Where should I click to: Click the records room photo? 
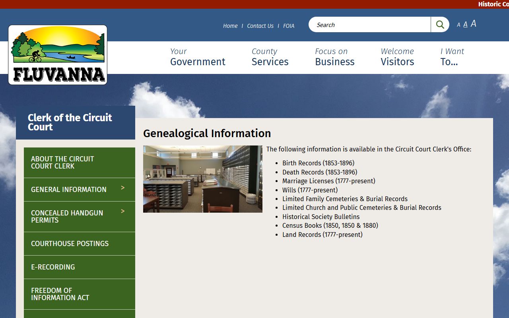[203, 179]
